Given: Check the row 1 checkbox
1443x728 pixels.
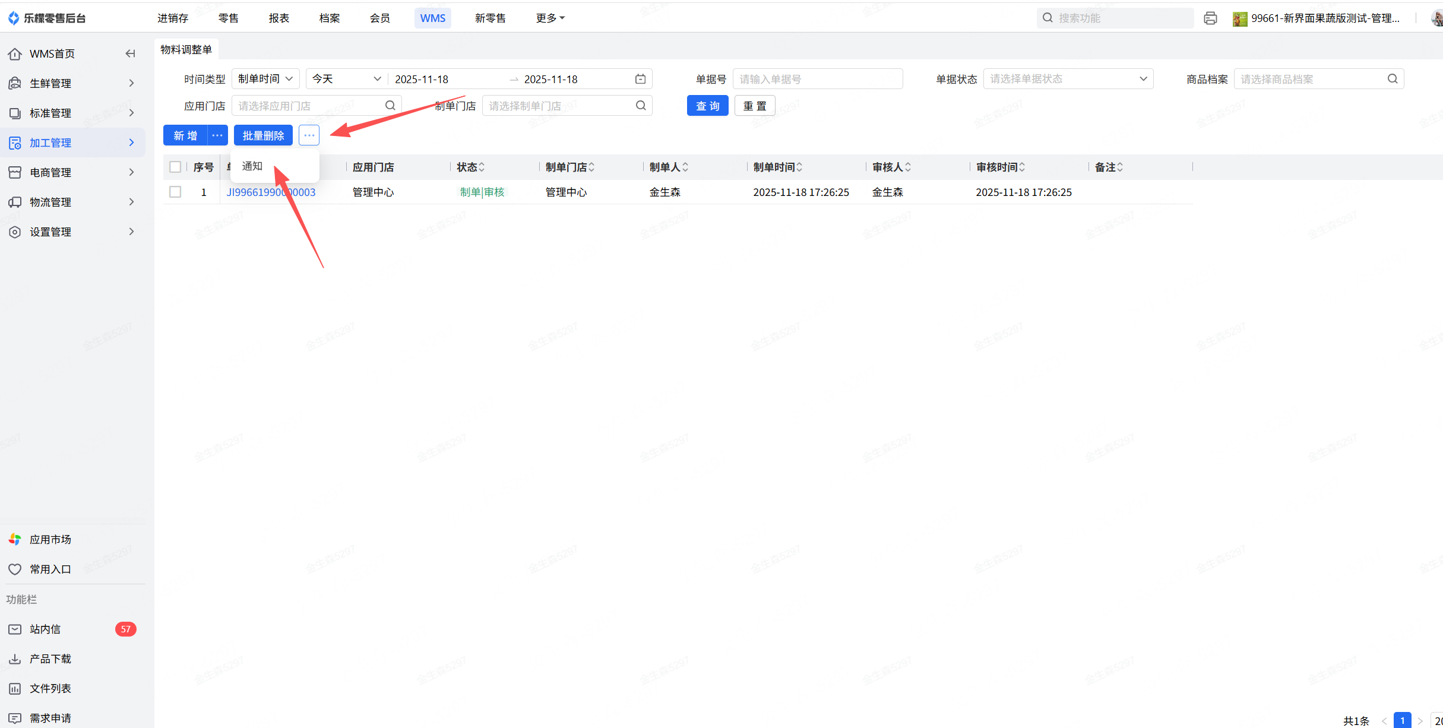Looking at the screenshot, I should click(175, 192).
